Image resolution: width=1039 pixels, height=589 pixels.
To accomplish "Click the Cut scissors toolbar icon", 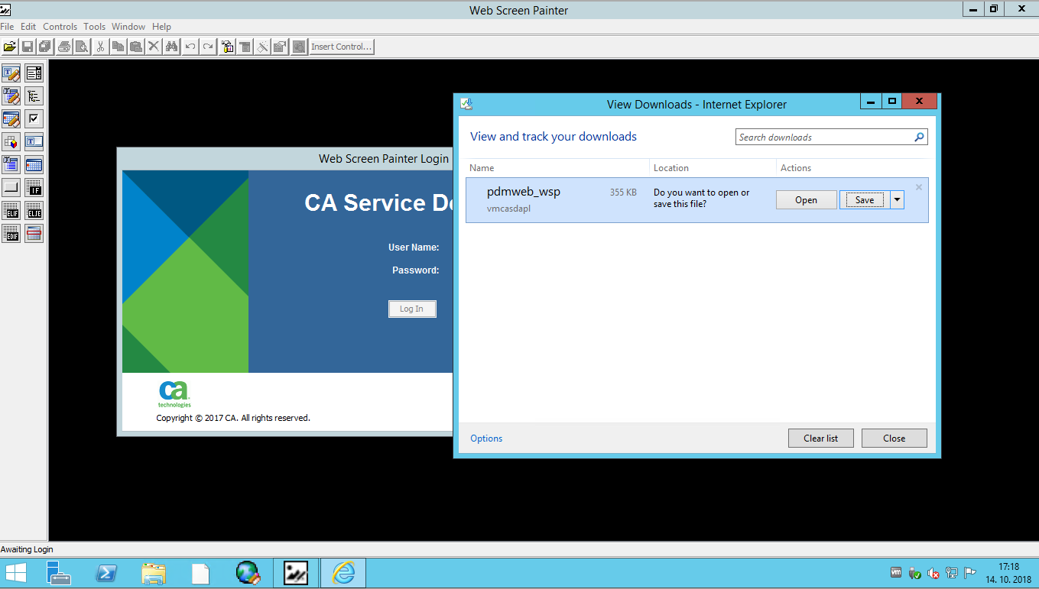I will (x=100, y=47).
